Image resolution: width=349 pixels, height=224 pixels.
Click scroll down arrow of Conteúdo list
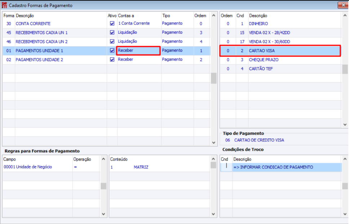point(213,214)
